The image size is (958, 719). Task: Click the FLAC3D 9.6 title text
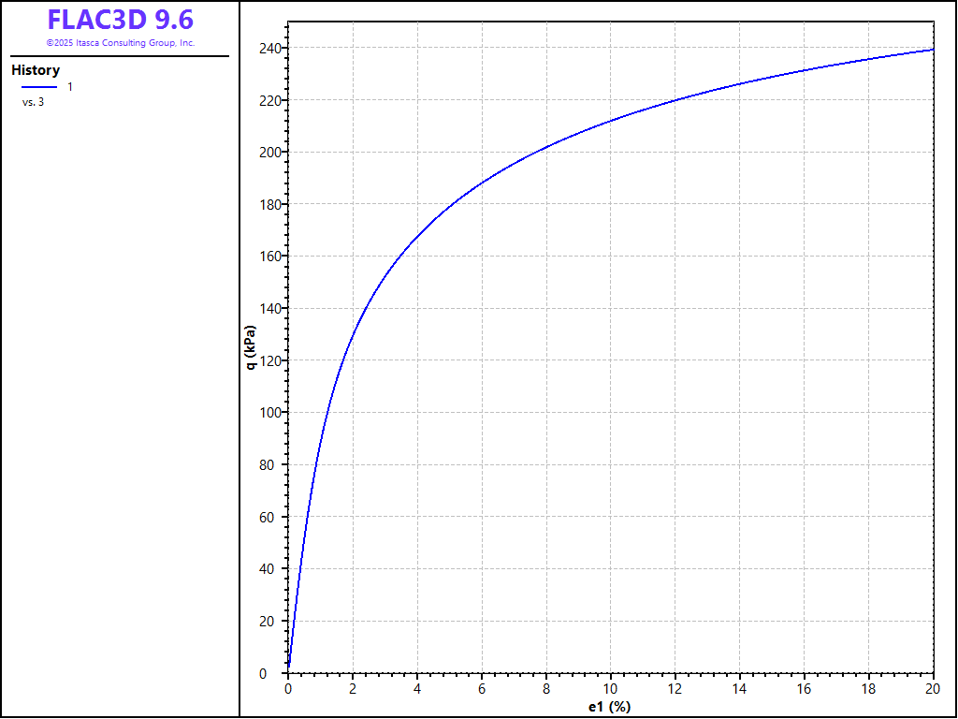point(120,20)
